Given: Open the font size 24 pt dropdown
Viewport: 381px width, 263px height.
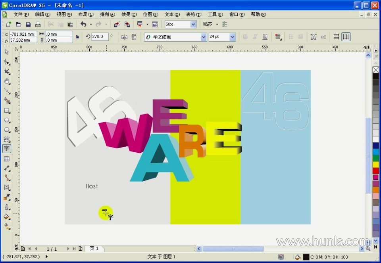Looking at the screenshot, I should (x=232, y=37).
